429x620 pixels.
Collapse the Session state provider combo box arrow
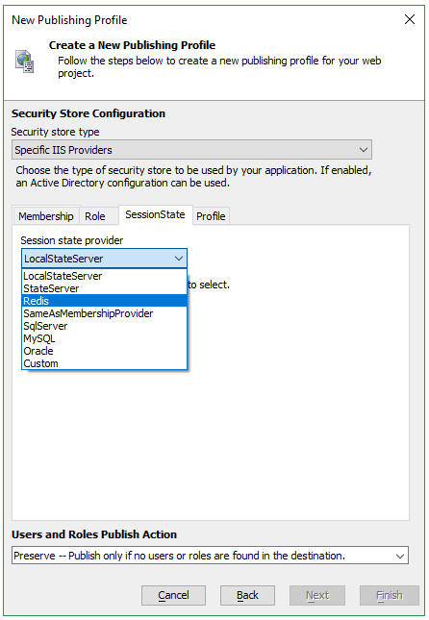pyautogui.click(x=179, y=259)
